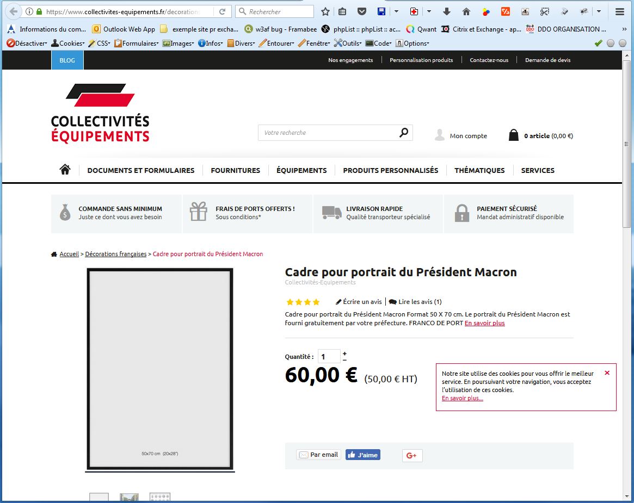Open the bookmarks list icon
634x503 pixels.
(342, 12)
